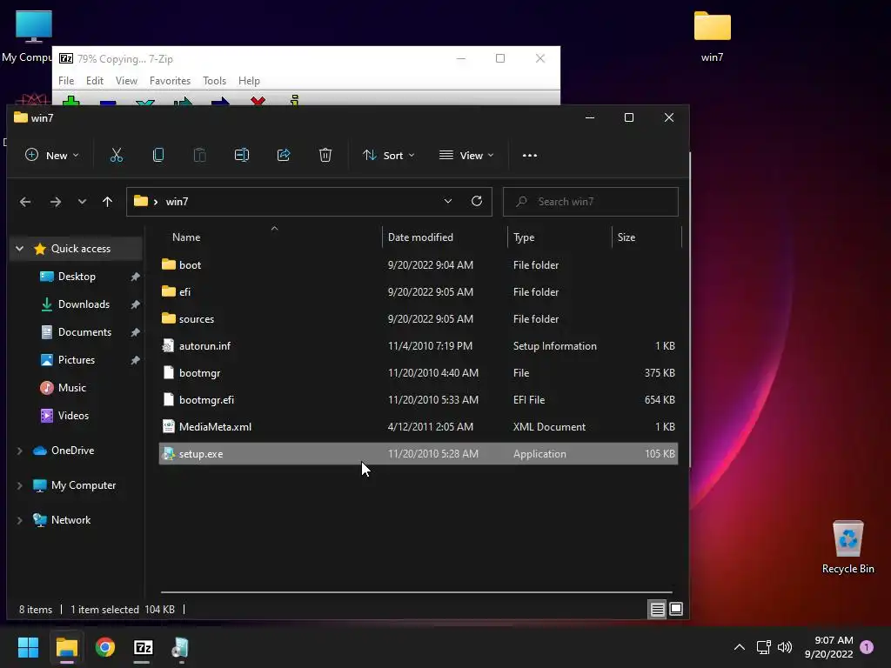Switch to details view icon in status bar
The width and height of the screenshot is (891, 668).
point(657,610)
